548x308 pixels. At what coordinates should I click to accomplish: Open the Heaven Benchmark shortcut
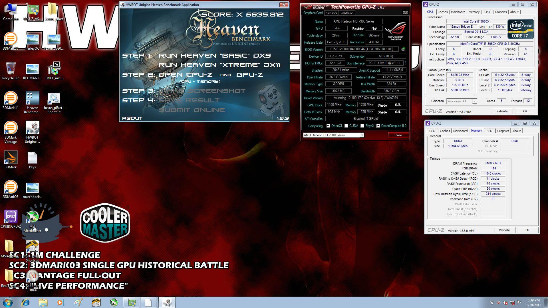[x=32, y=103]
